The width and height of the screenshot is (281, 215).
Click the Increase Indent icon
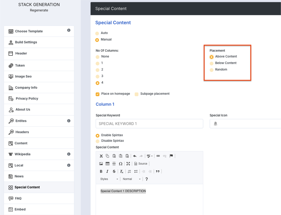click(150, 171)
